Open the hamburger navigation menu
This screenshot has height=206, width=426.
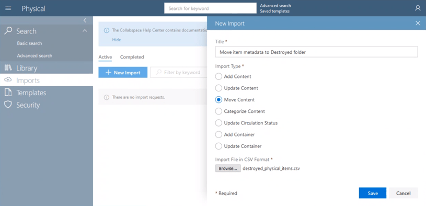pyautogui.click(x=8, y=8)
